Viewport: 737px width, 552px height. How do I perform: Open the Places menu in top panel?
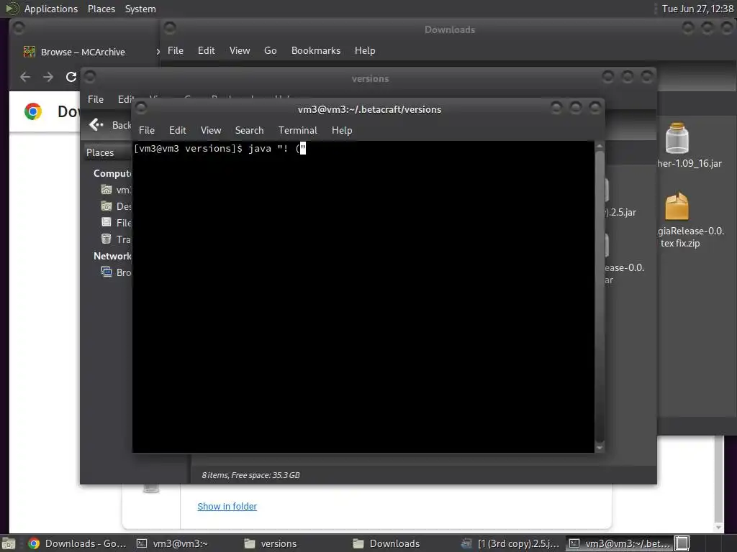click(101, 9)
